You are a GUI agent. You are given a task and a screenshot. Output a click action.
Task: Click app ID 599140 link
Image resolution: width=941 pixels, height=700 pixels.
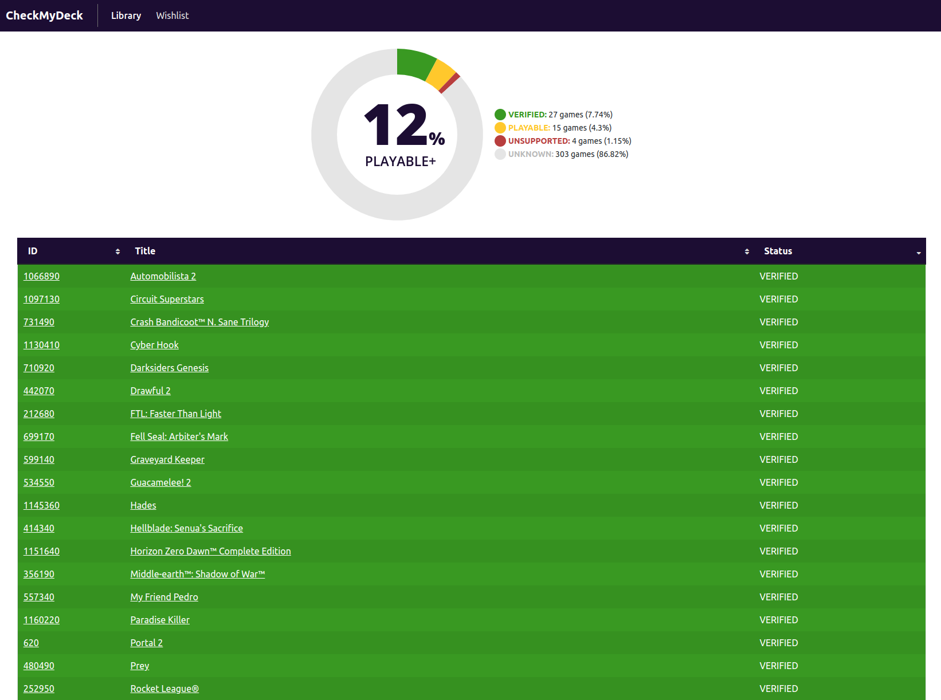pyautogui.click(x=39, y=459)
